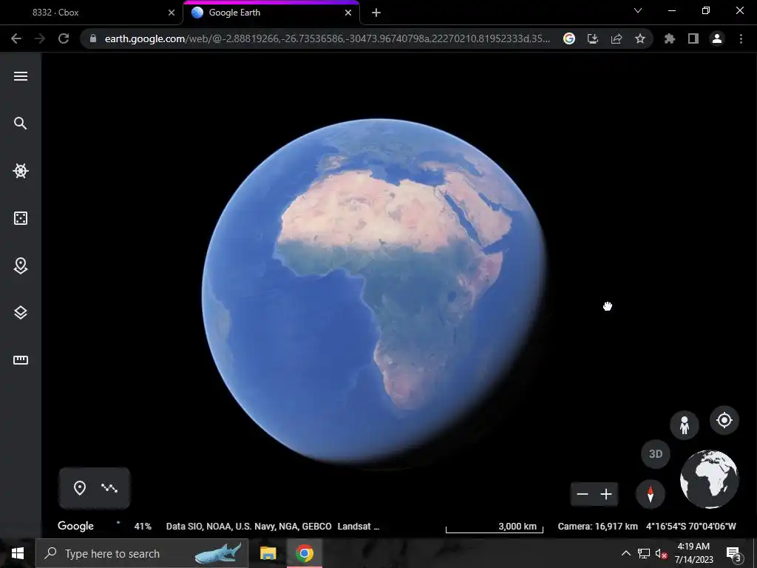The width and height of the screenshot is (757, 568).
Task: Expand the tab search dropdown arrow
Action: point(638,10)
